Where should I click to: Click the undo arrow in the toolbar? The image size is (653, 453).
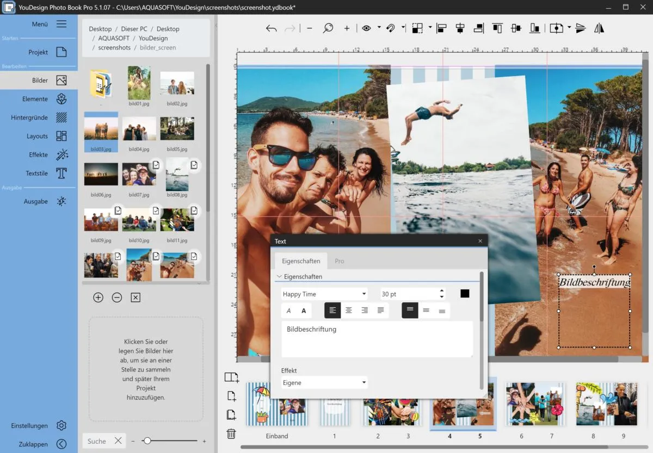(271, 28)
